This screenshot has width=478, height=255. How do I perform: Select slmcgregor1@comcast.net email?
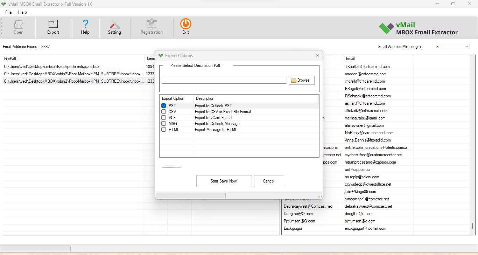coord(367,199)
